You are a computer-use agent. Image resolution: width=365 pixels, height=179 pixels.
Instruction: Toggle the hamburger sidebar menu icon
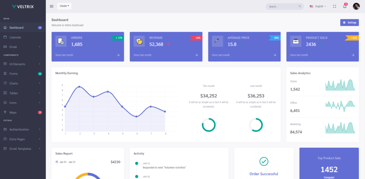[x=51, y=6]
